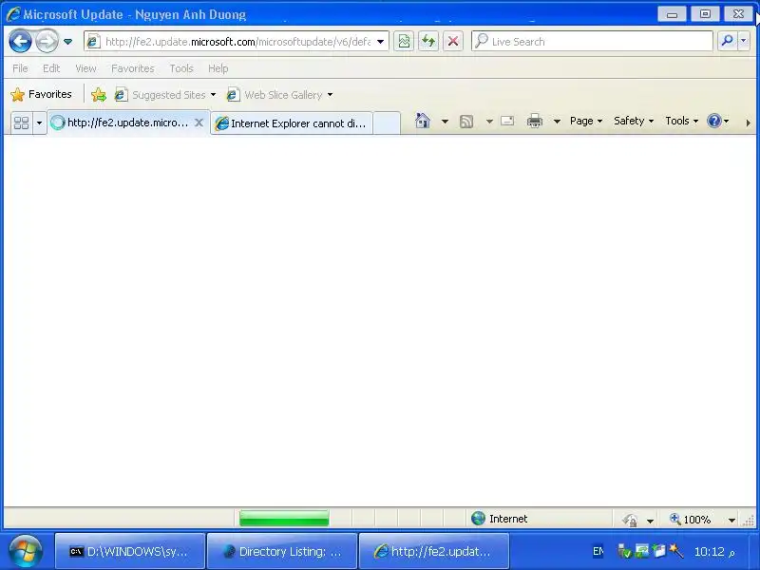
Task: Click the RSS Feeds icon
Action: click(466, 122)
